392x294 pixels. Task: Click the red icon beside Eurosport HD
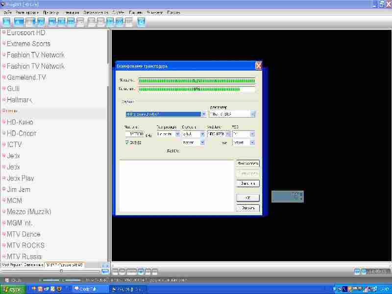[4, 32]
